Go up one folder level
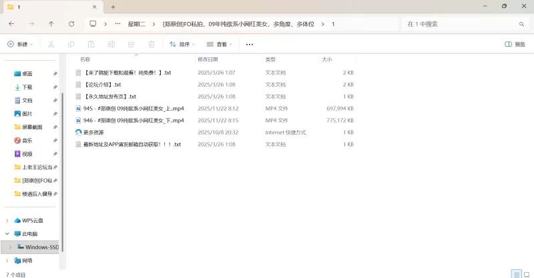The height and width of the screenshot is (278, 534). point(51,24)
